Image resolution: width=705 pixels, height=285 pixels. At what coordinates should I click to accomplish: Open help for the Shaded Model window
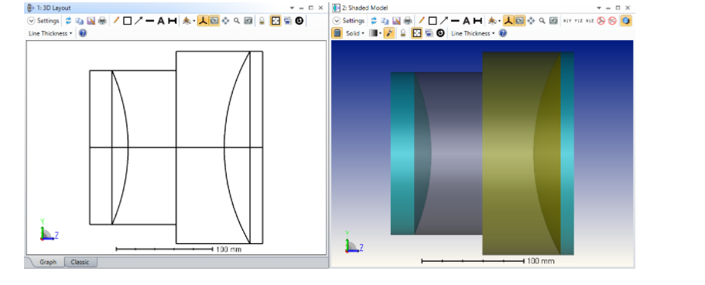(x=503, y=33)
